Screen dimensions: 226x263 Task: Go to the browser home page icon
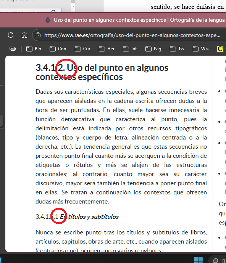tap(24, 35)
